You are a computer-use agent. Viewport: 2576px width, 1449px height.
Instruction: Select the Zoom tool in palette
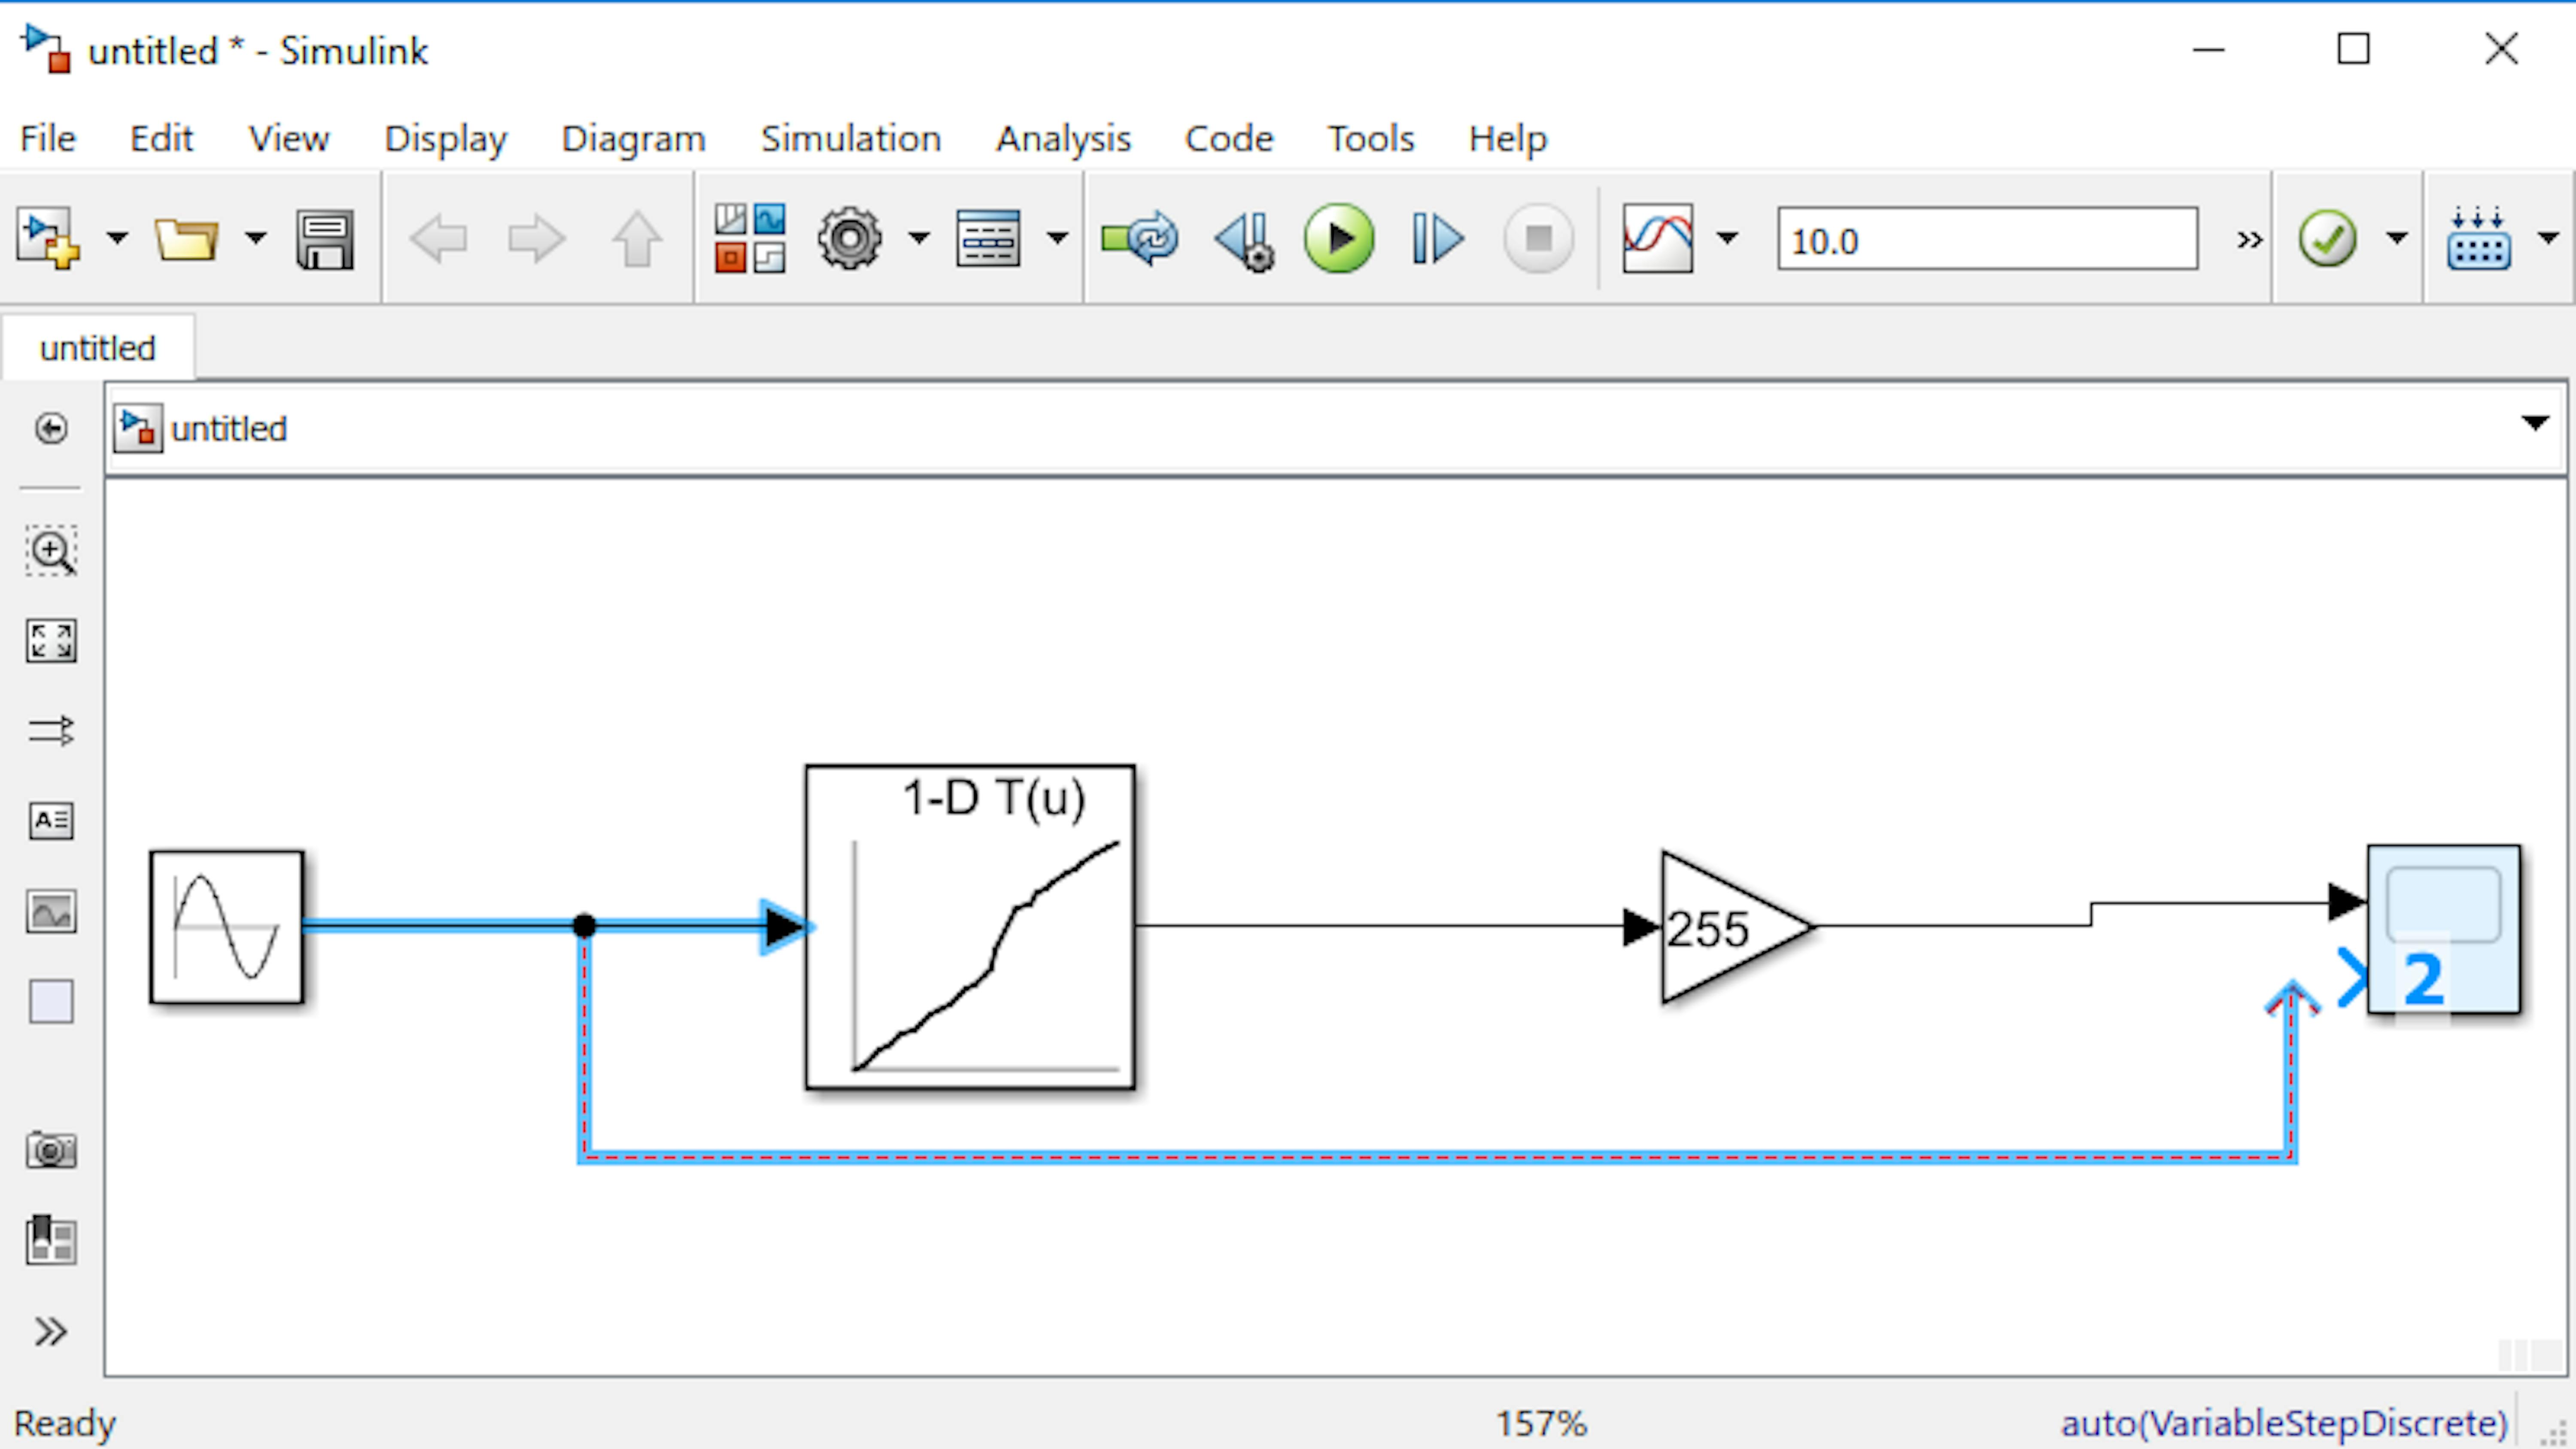(x=51, y=550)
